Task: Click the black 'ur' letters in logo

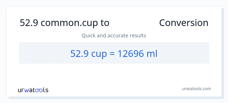Action: tap(21, 90)
